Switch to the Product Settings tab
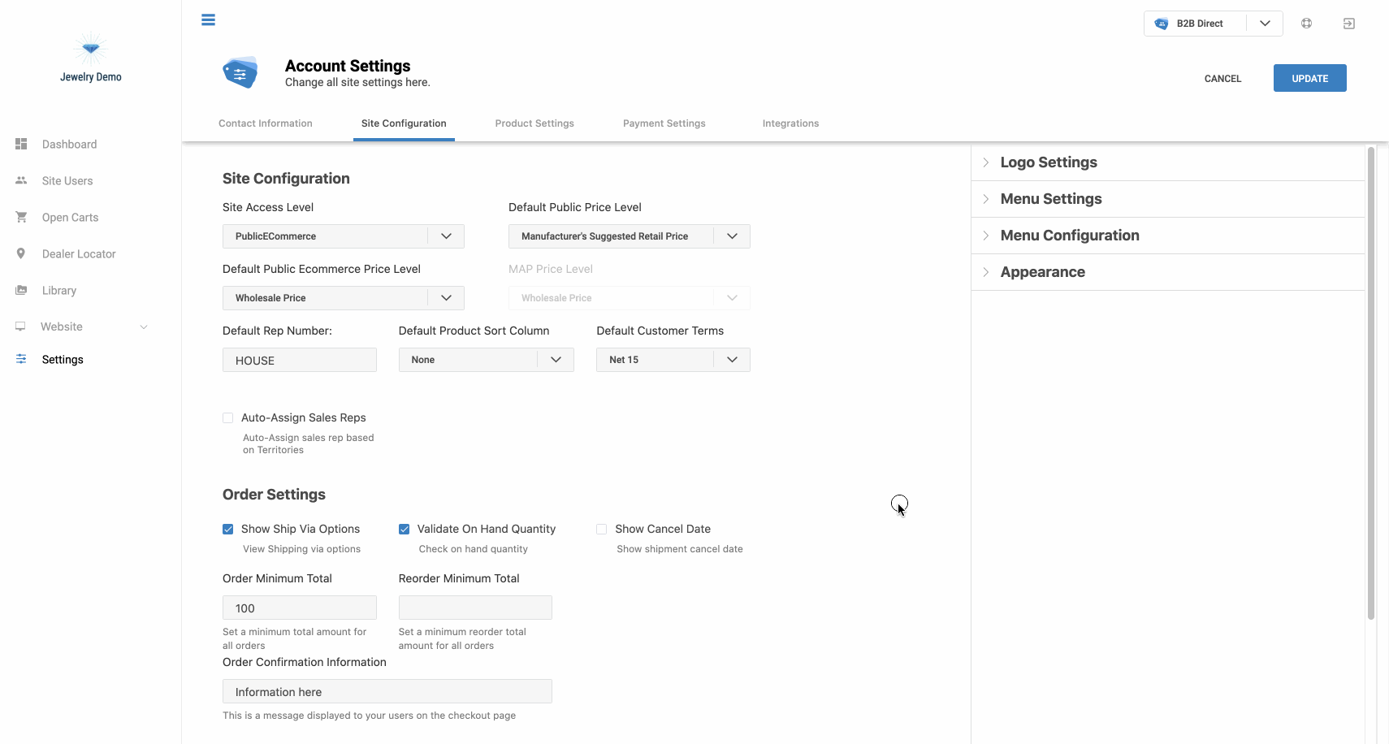Viewport: 1389px width, 744px height. (534, 123)
